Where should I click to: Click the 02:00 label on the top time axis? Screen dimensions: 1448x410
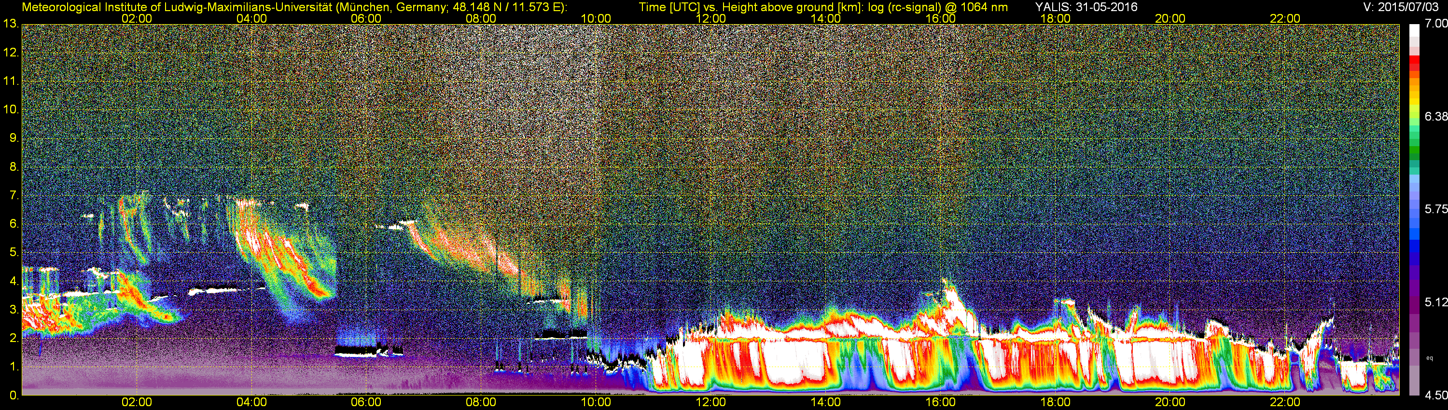click(137, 18)
